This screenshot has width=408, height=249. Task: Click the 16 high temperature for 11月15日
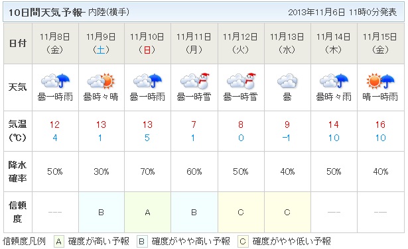coord(380,124)
